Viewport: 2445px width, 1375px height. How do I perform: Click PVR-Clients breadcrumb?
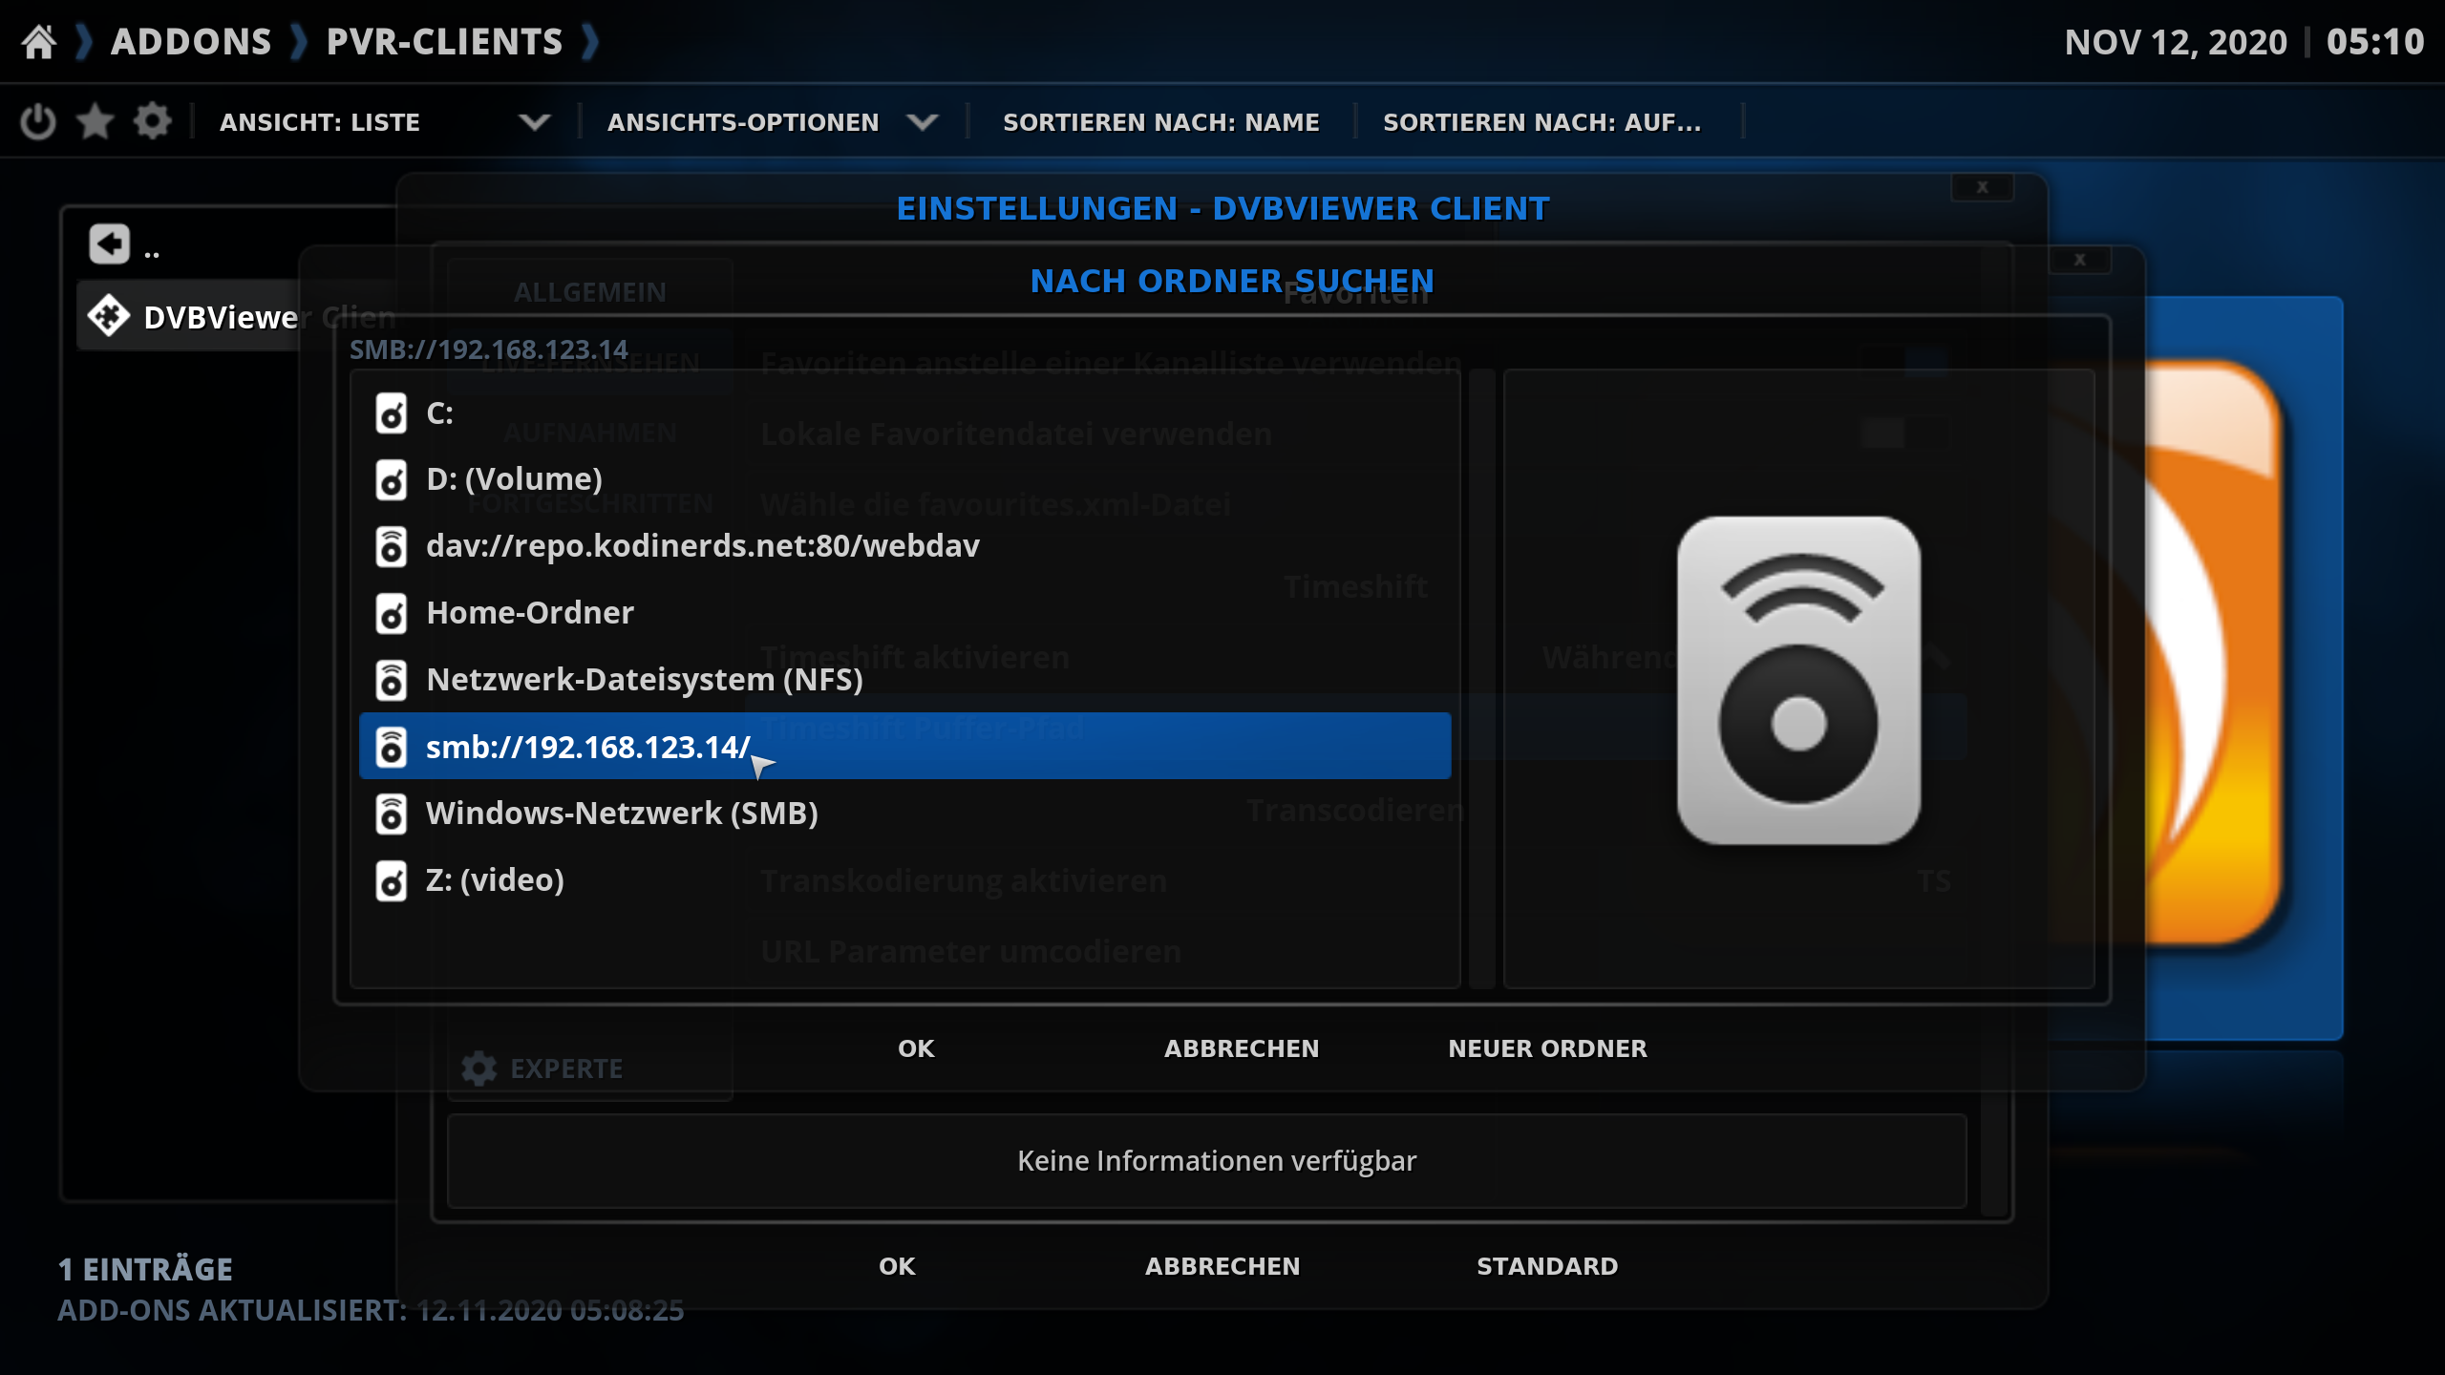444,42
